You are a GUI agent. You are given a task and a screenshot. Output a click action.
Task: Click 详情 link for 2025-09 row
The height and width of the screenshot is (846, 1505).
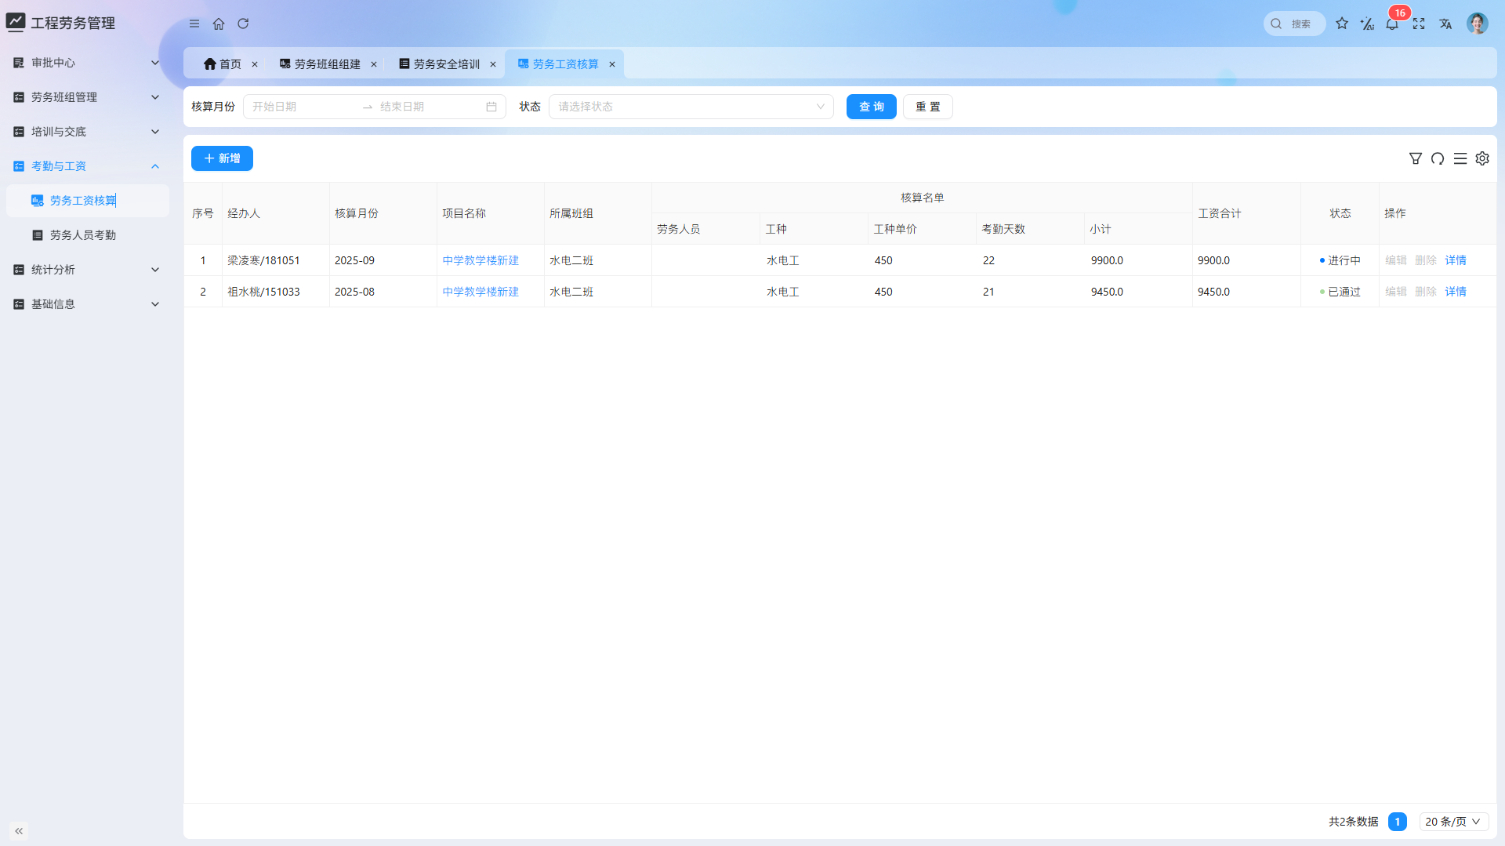pyautogui.click(x=1456, y=260)
